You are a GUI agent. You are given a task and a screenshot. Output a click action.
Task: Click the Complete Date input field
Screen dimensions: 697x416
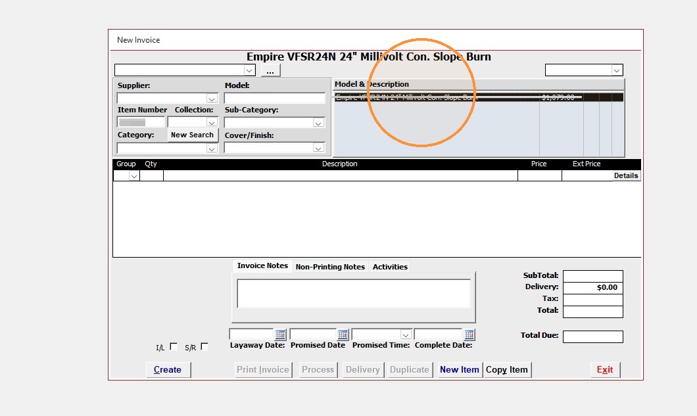[x=439, y=335]
